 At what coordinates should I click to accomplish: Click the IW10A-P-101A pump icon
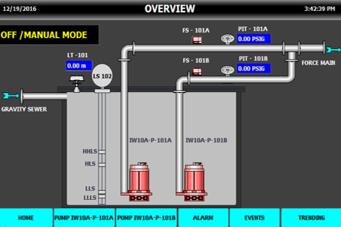pos(139,182)
